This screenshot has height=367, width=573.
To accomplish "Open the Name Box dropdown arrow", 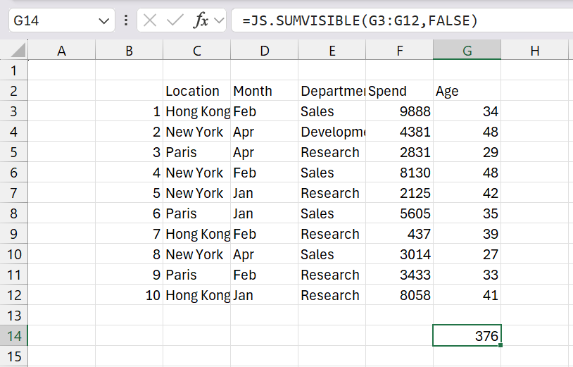I will (x=104, y=20).
